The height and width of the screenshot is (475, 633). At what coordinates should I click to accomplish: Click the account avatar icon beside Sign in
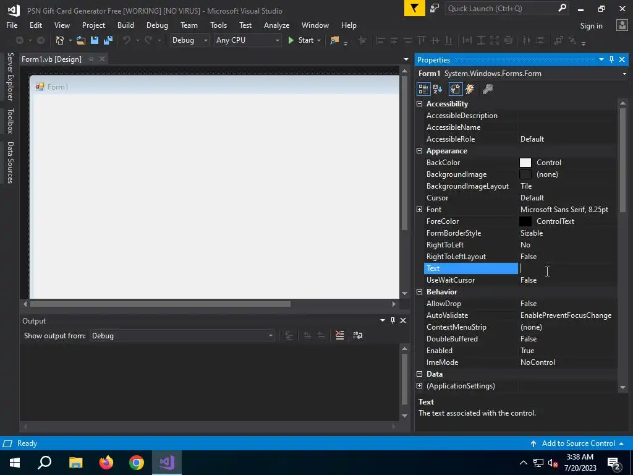point(622,25)
